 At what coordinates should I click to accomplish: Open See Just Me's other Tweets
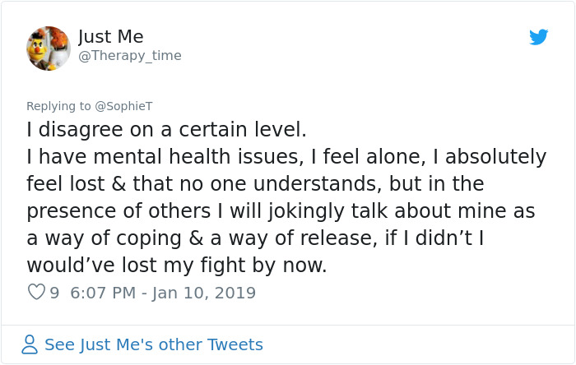pos(153,344)
